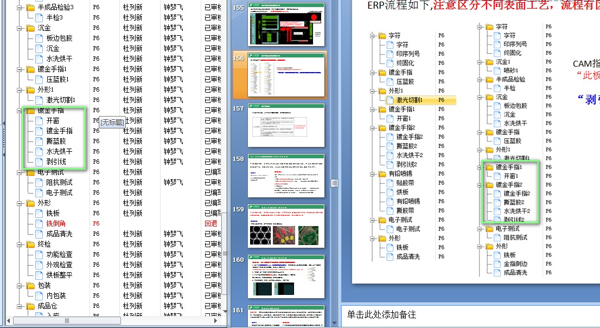This screenshot has width=600, height=328.
Task: Collapse the 终检 folder node
Action: tap(19, 245)
